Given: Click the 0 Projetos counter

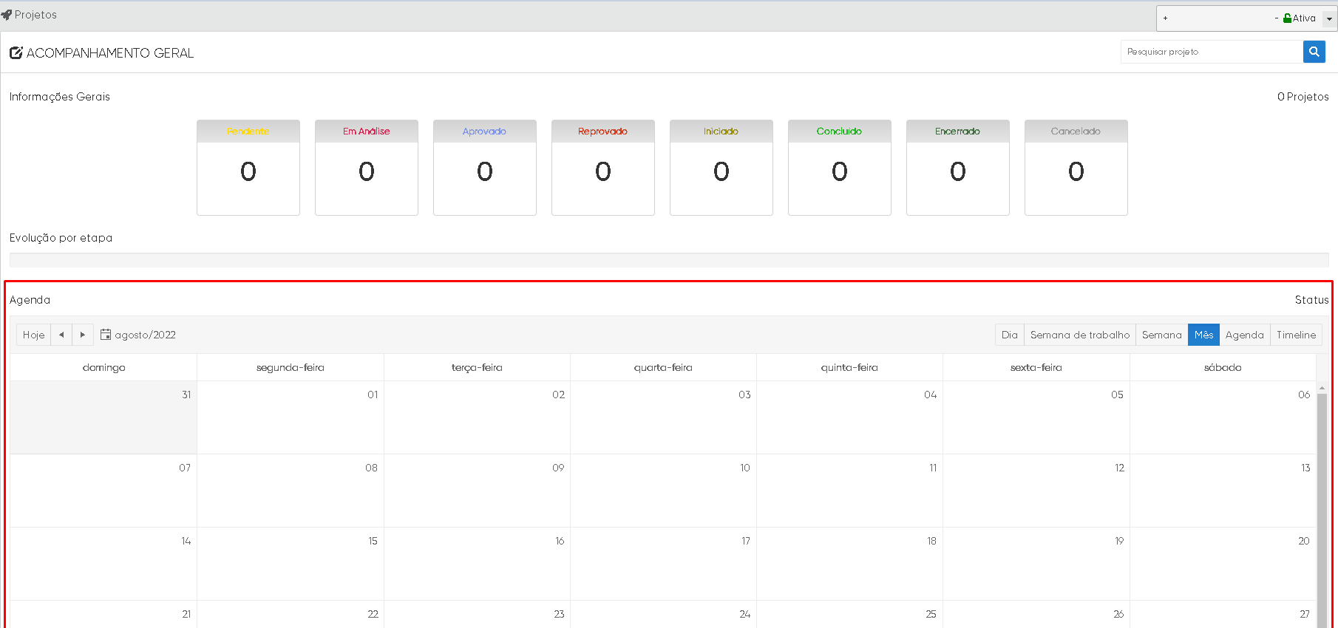Looking at the screenshot, I should [1303, 97].
